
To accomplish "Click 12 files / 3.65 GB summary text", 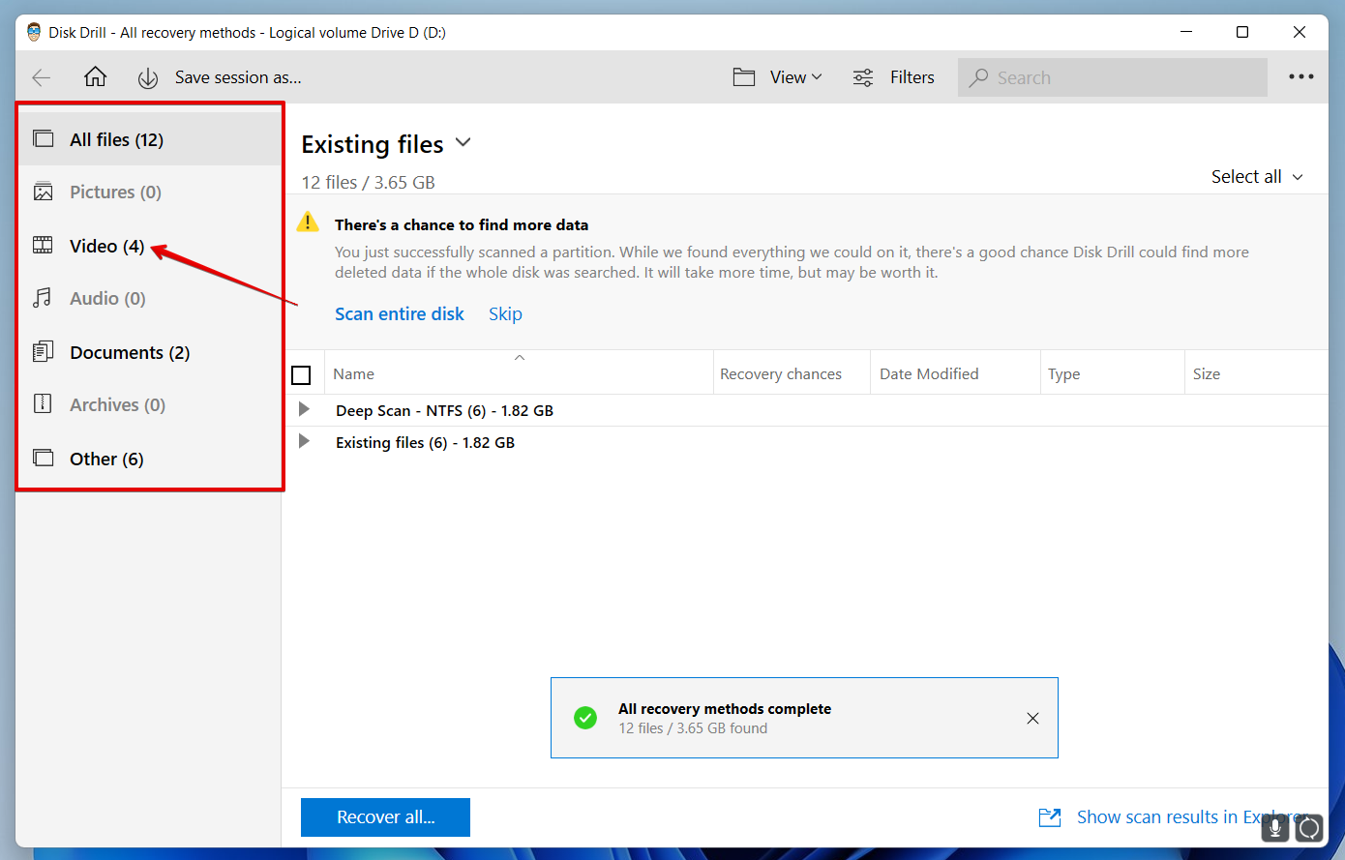I will click(x=368, y=182).
